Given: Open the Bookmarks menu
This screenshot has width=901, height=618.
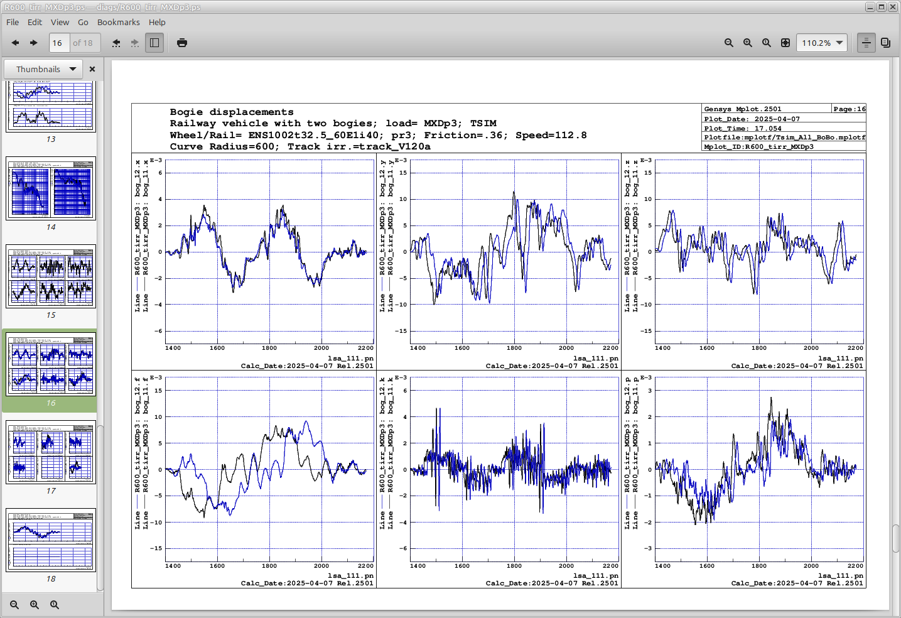Looking at the screenshot, I should [x=118, y=22].
